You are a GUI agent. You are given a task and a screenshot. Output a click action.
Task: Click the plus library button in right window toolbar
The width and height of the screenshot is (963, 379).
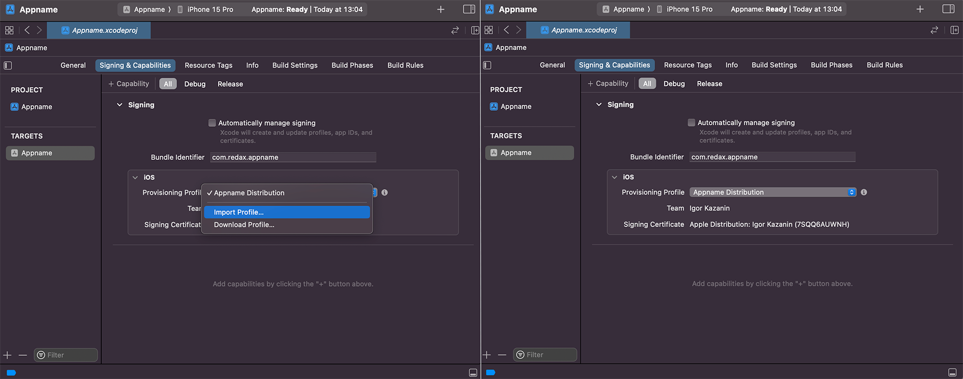coord(920,9)
